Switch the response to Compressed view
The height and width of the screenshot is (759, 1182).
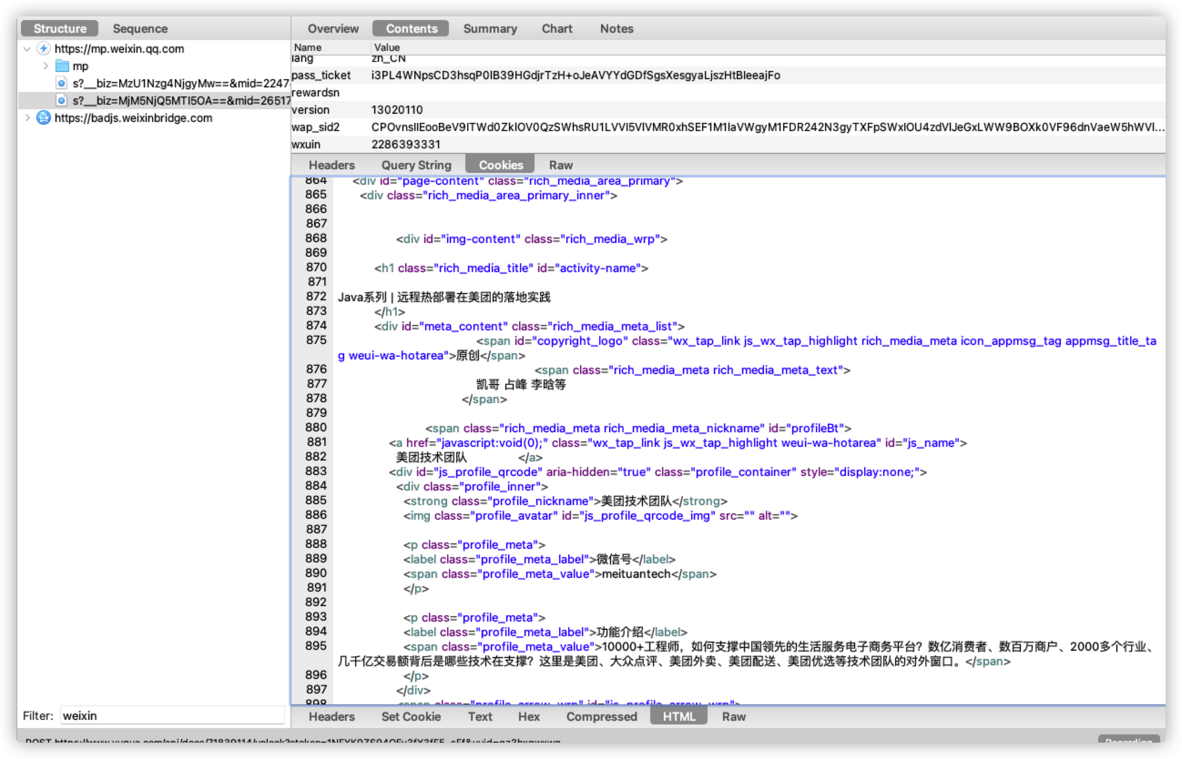click(601, 717)
